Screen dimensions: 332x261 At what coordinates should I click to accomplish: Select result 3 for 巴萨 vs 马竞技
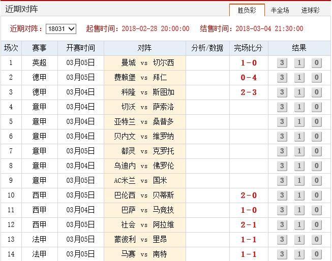[x=282, y=210]
